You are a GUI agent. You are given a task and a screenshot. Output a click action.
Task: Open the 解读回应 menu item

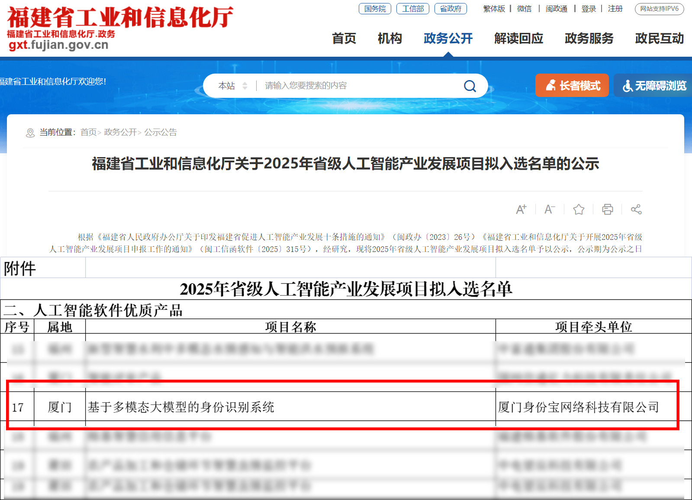[518, 39]
